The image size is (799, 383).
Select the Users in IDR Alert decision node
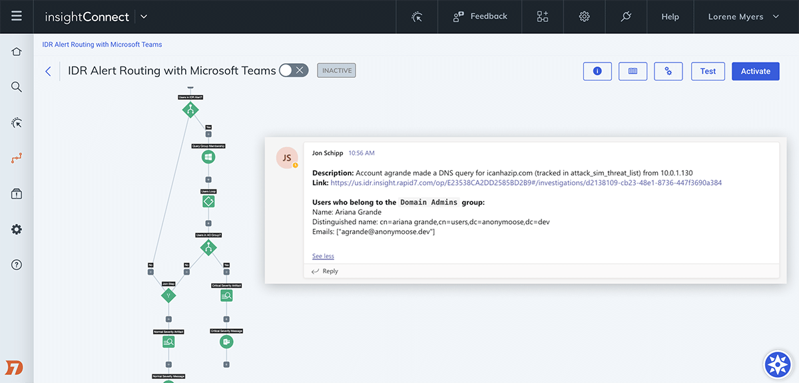point(190,111)
